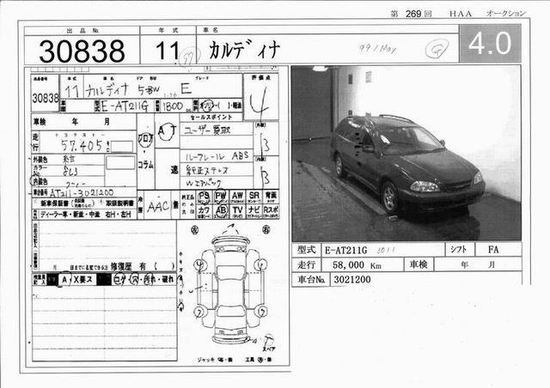Image resolution: width=550 pixels, height=388 pixels.
Task: Click the small 30838 lot box
Action: click(46, 94)
